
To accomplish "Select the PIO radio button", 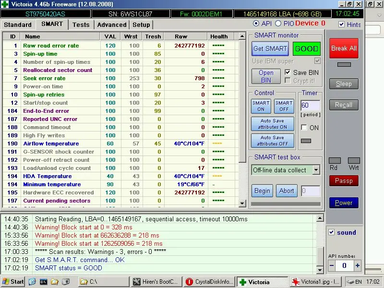I will point(278,23).
